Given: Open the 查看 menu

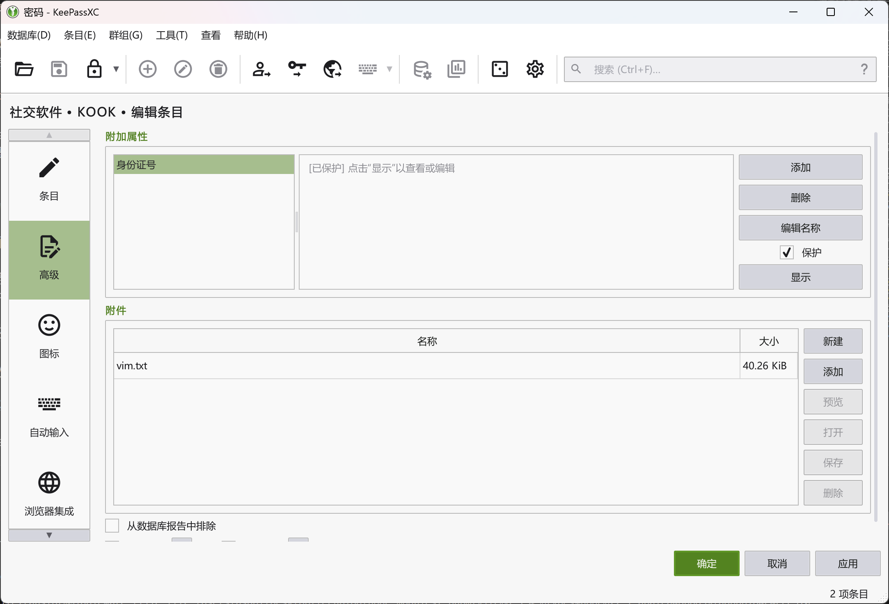Looking at the screenshot, I should pos(211,35).
